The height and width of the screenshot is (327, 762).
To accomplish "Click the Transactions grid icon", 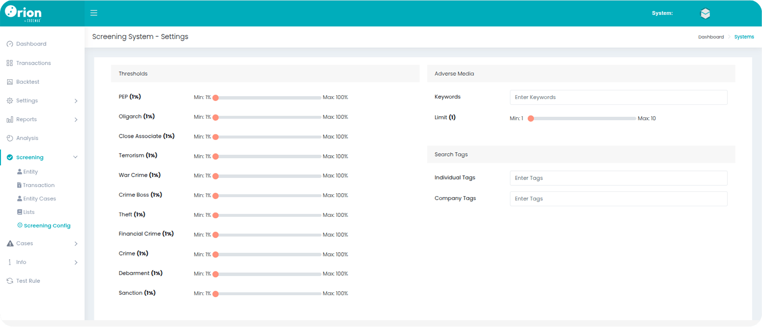I will pos(10,63).
